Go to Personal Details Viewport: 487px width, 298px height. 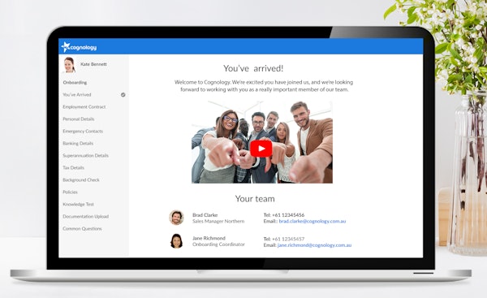78,119
